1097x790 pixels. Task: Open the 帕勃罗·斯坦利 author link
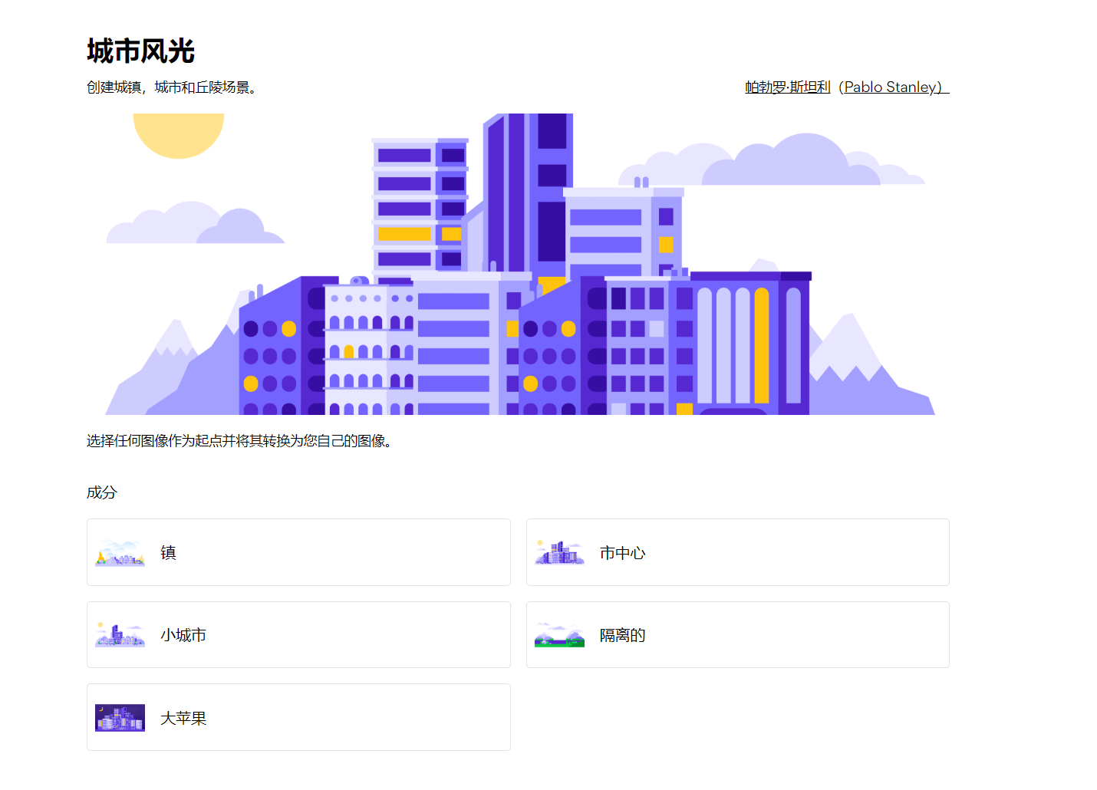click(788, 87)
